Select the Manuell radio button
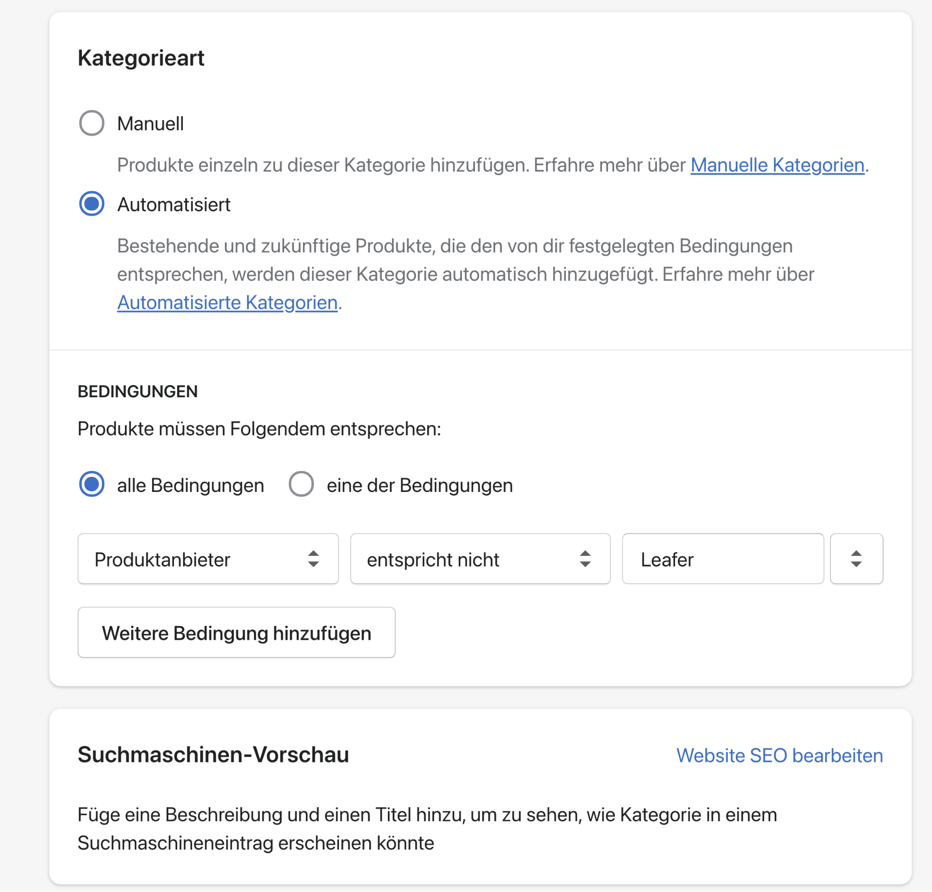932x892 pixels. (x=92, y=124)
